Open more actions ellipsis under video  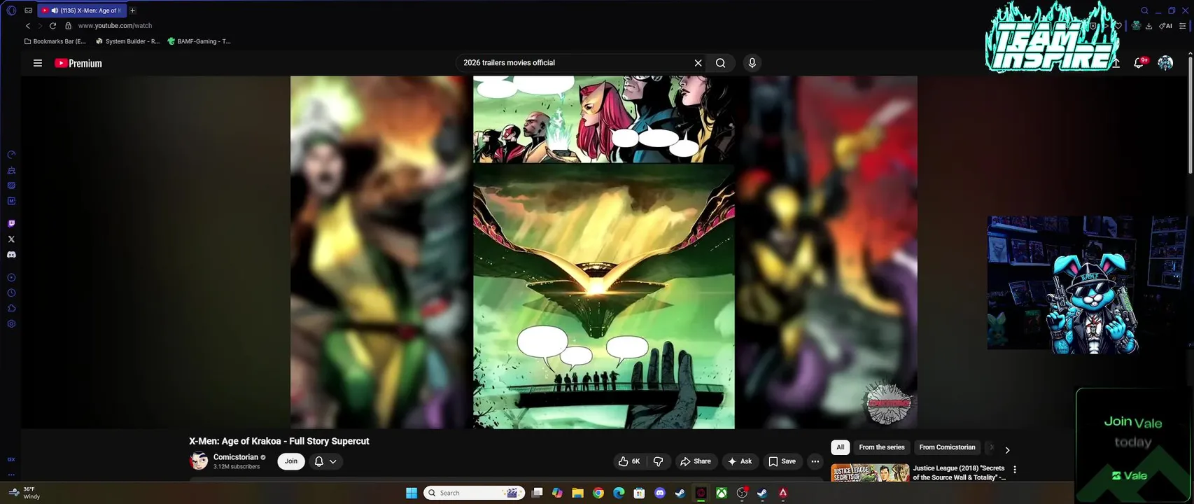coord(815,461)
